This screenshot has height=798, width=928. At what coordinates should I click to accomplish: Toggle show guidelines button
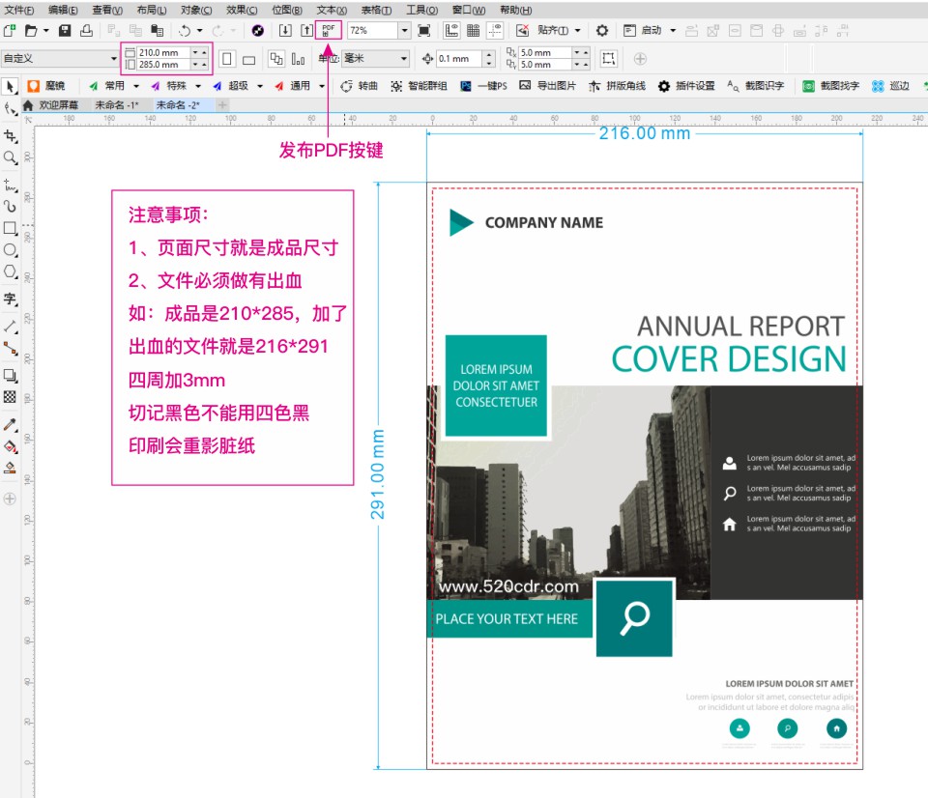pyautogui.click(x=495, y=30)
